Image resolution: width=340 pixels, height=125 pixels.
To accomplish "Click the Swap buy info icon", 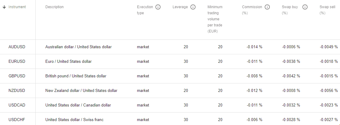I will (x=305, y=7).
